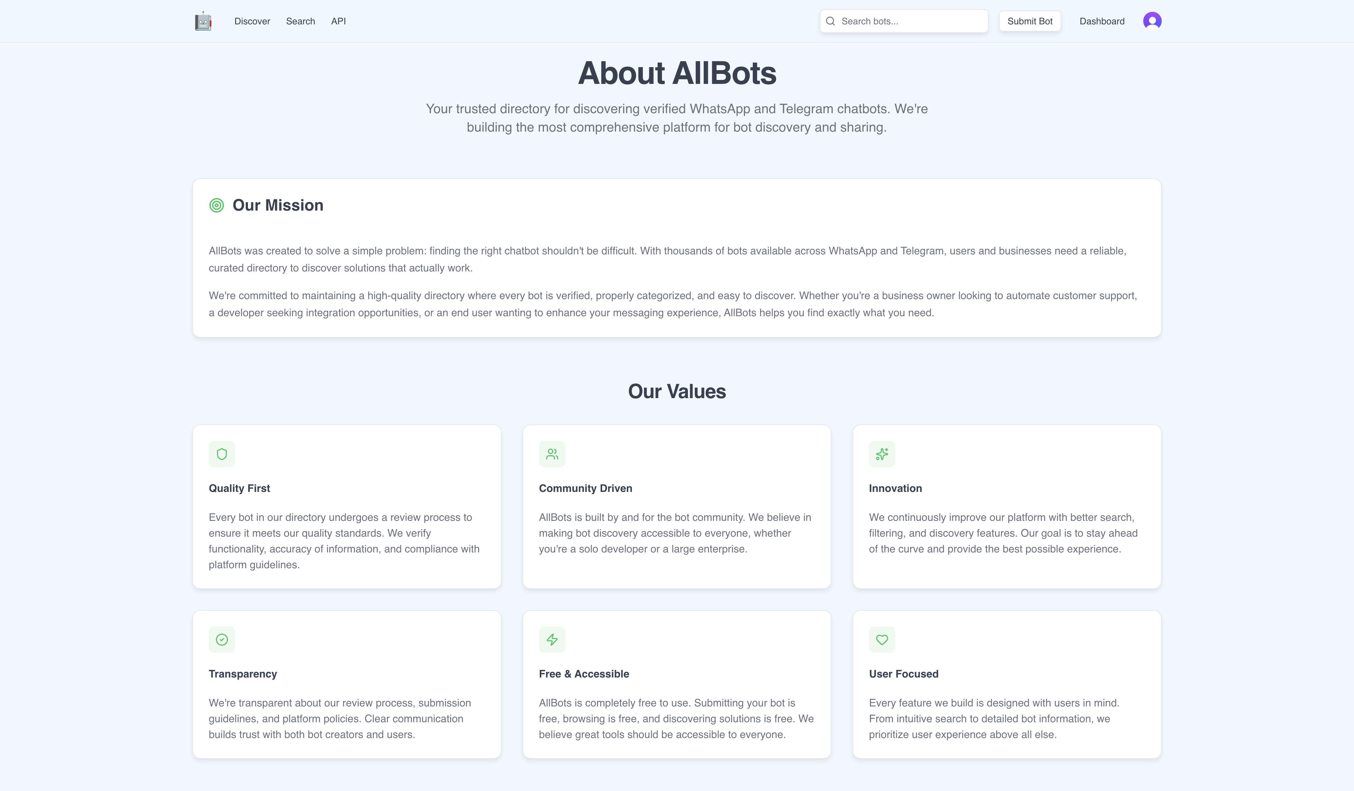Open the Discover page
The height and width of the screenshot is (791, 1354).
(x=252, y=21)
